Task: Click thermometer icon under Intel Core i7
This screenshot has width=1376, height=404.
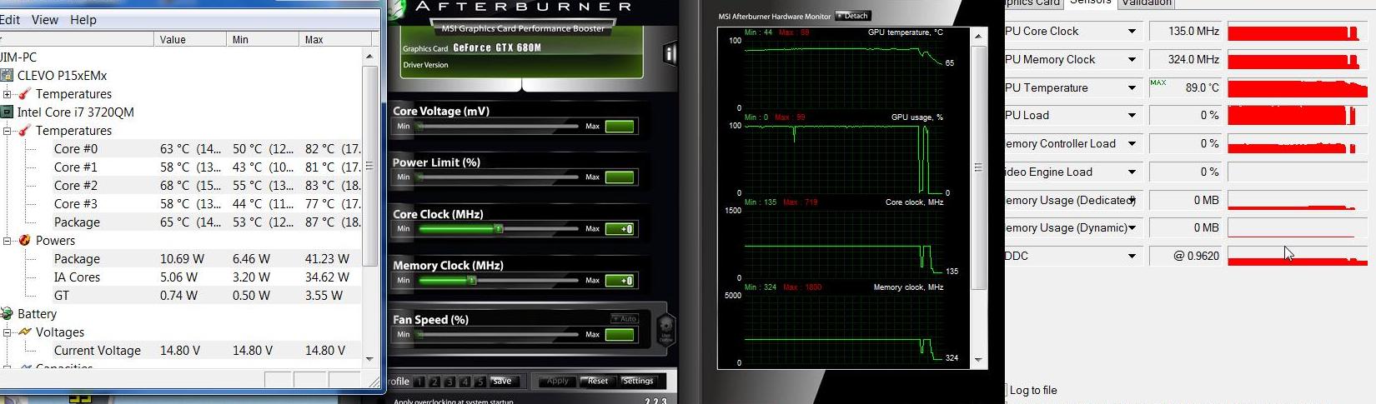Action: pyautogui.click(x=25, y=131)
